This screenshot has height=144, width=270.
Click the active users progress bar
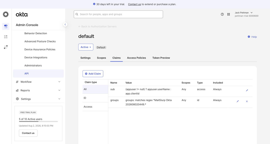coord(38,122)
